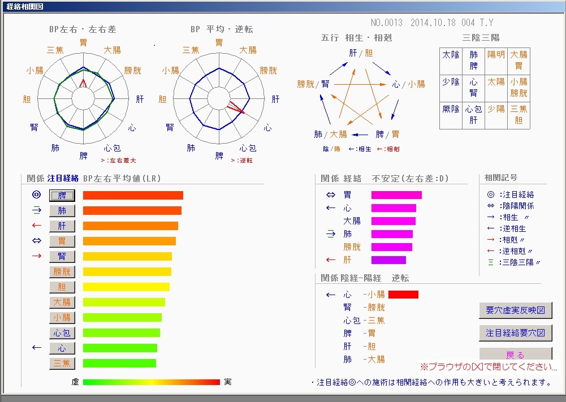Open the 注目経絡要穴図 view
566x402 pixels.
(x=515, y=333)
